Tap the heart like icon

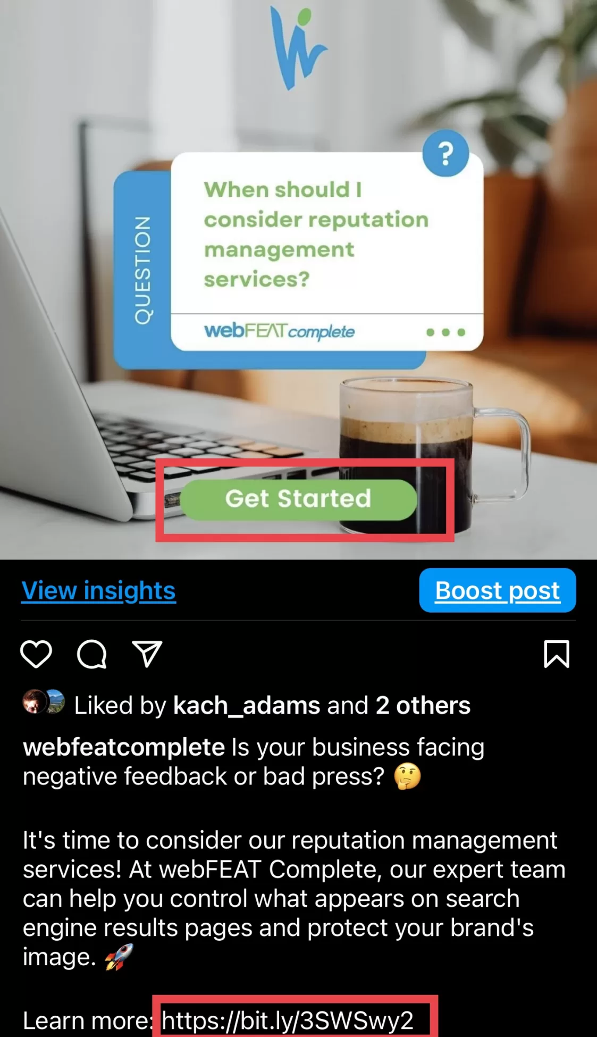36,654
